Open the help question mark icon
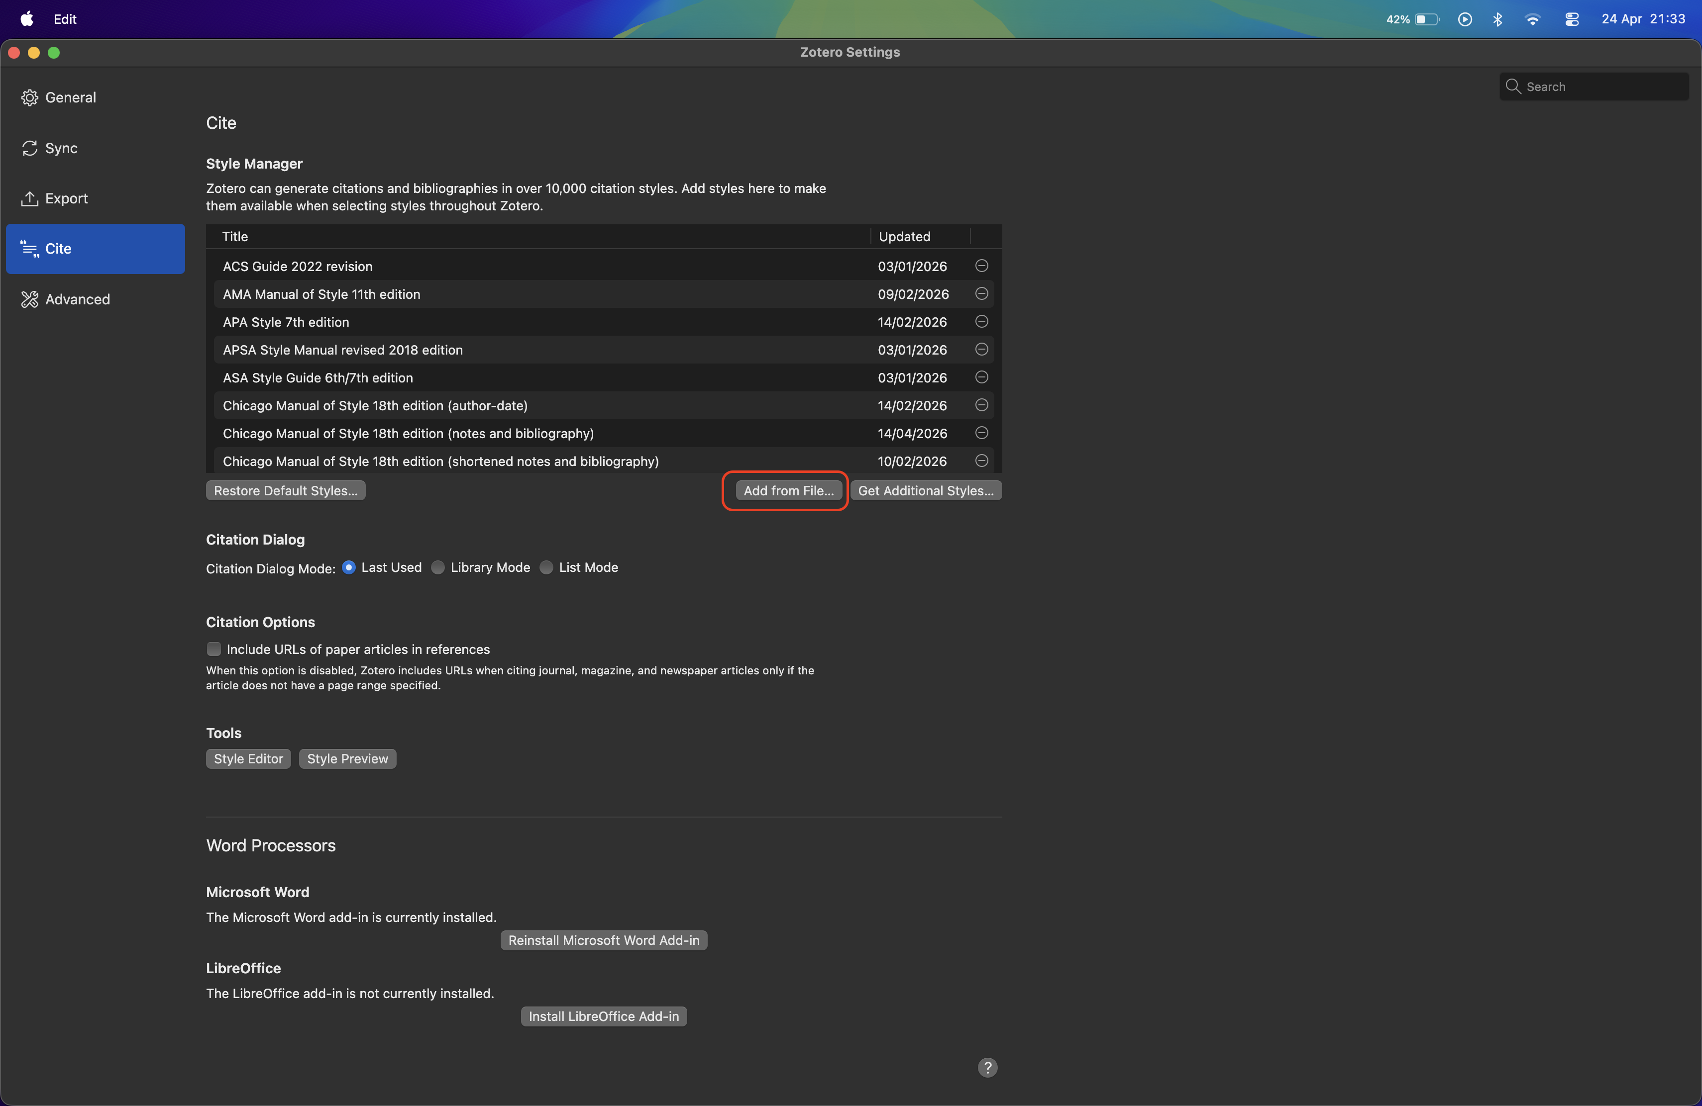This screenshot has width=1702, height=1106. (x=987, y=1067)
